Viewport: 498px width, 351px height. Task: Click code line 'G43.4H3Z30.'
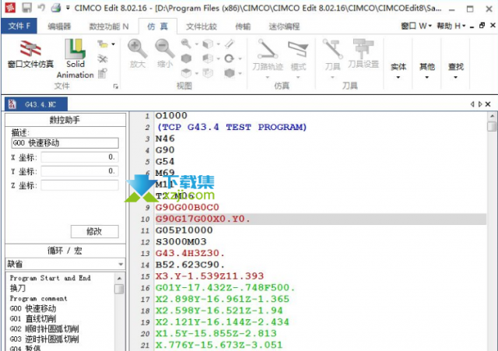click(190, 253)
